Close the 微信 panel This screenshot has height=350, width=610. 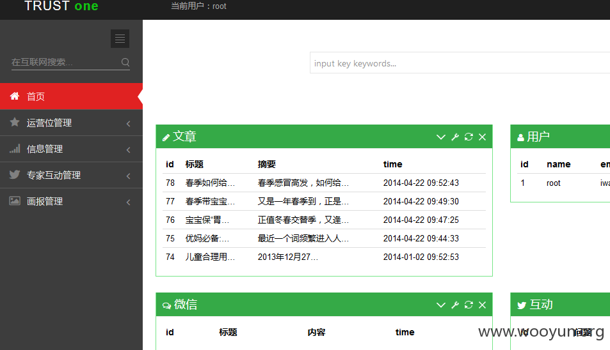482,305
